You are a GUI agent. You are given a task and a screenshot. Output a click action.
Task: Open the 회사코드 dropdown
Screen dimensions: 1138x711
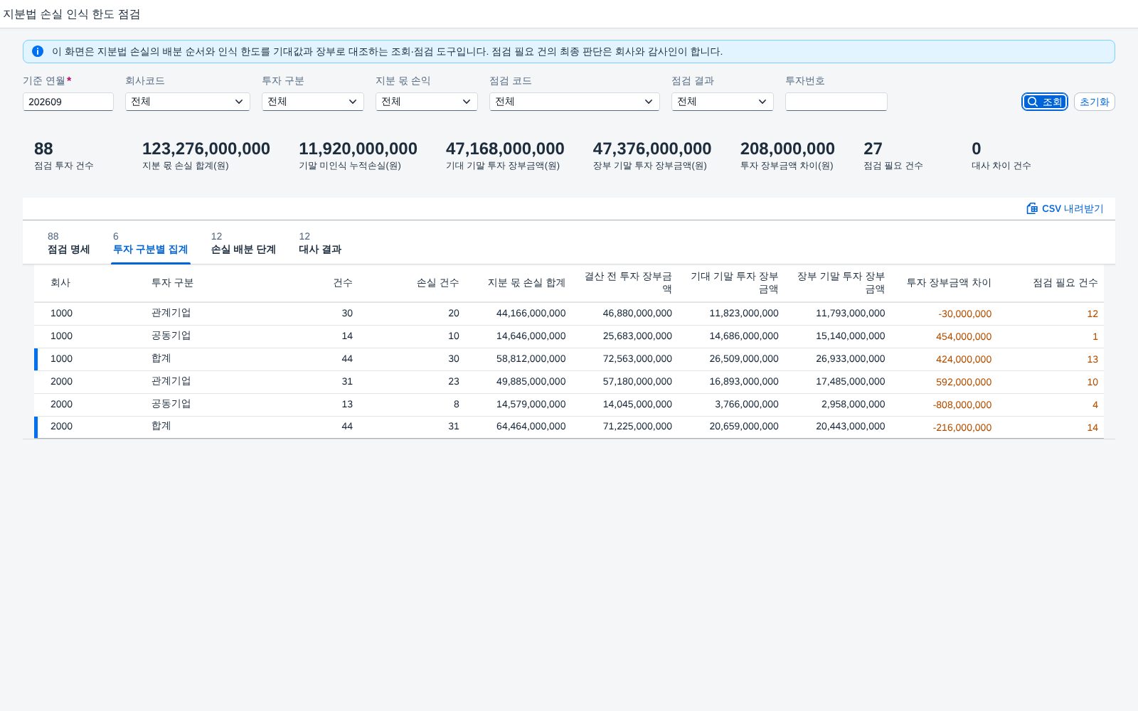pos(188,102)
